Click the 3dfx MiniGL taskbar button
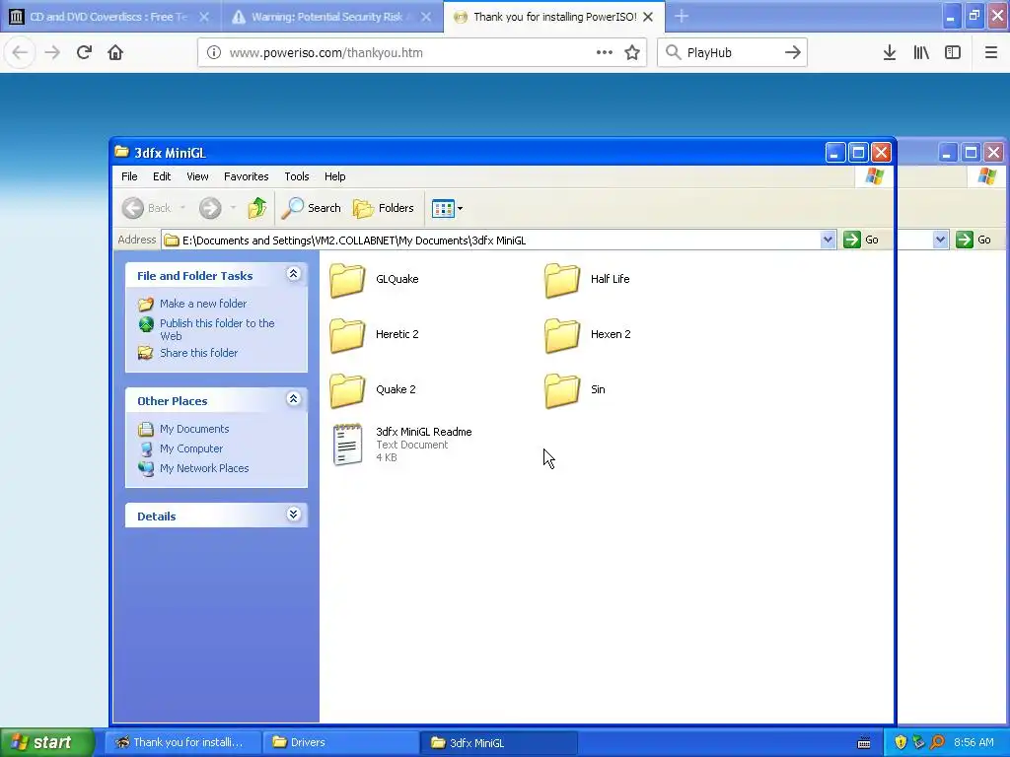The image size is (1010, 757). tap(498, 742)
